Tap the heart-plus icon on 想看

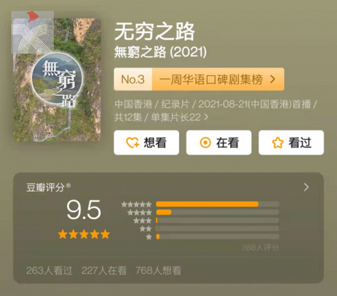[133, 143]
